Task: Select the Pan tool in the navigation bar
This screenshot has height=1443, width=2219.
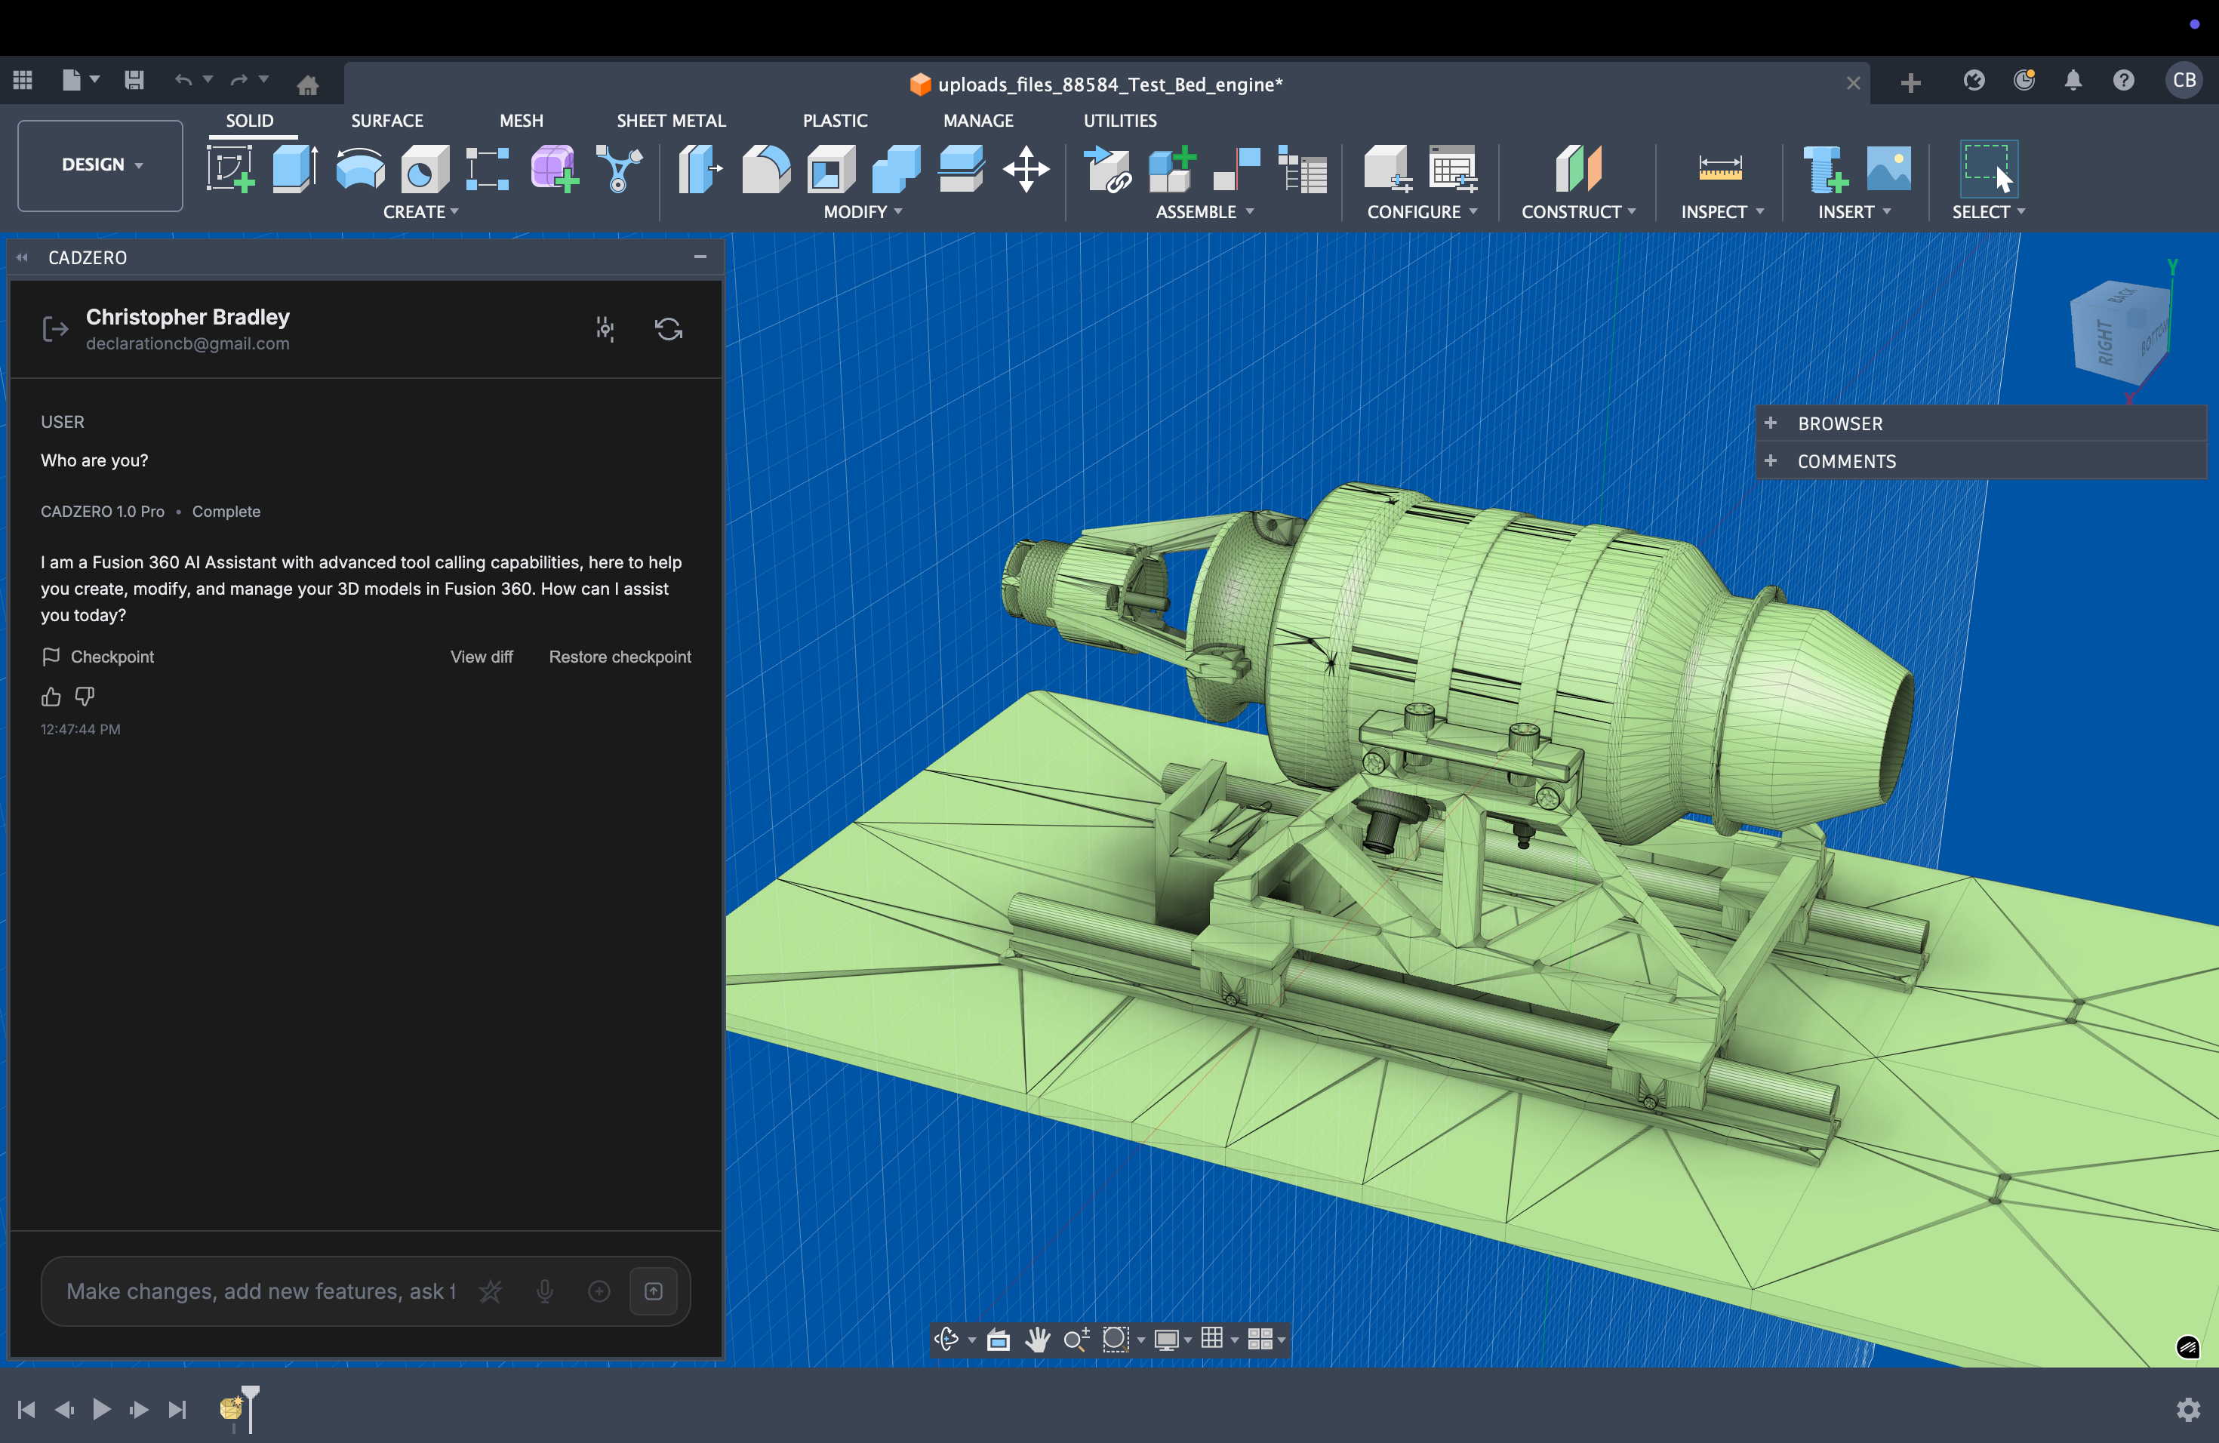Action: [1038, 1340]
